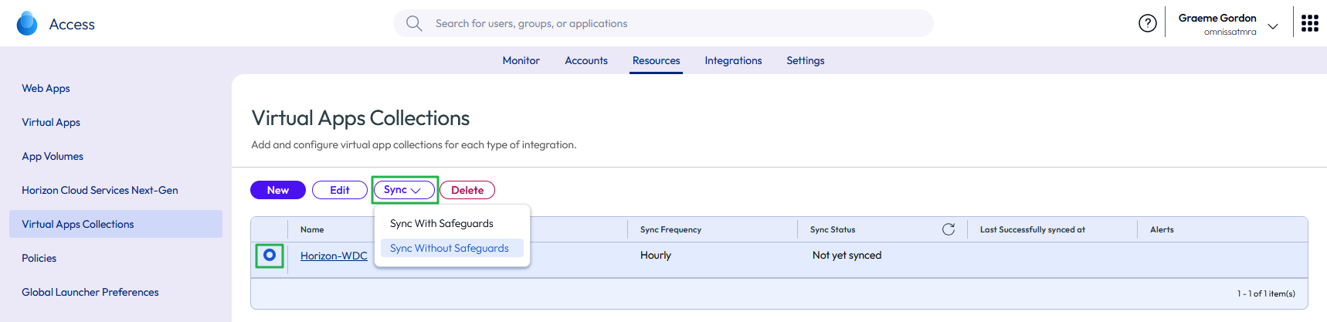Choose Sync Without Safeguards option
Screen dimensions: 1327x322
(x=449, y=248)
